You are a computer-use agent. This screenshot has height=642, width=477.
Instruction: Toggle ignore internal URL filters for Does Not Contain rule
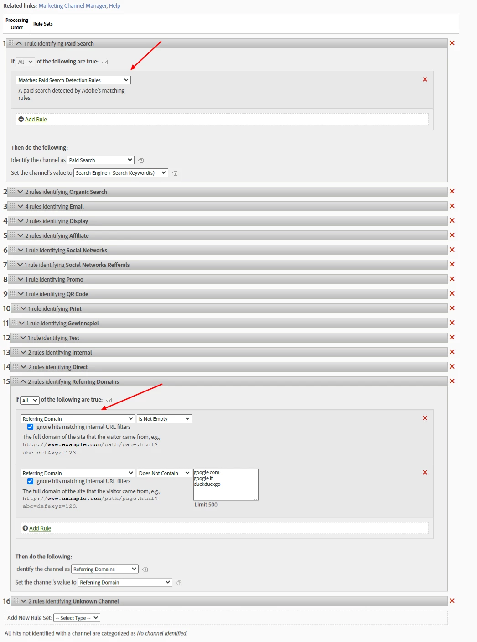point(30,481)
